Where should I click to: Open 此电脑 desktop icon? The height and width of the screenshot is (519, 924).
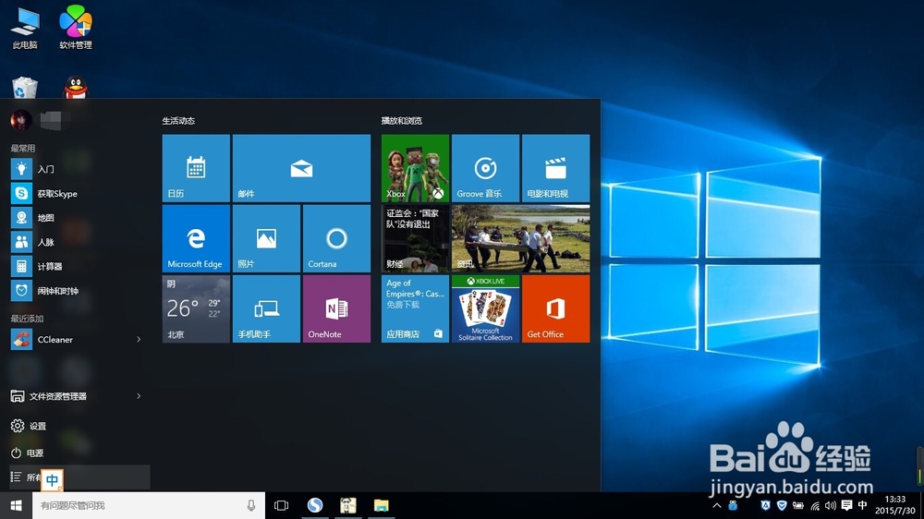(x=25, y=27)
